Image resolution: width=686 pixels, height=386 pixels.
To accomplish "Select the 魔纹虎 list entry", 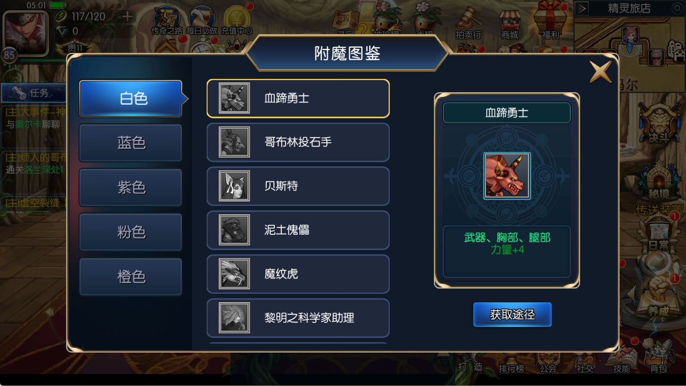I will [298, 274].
